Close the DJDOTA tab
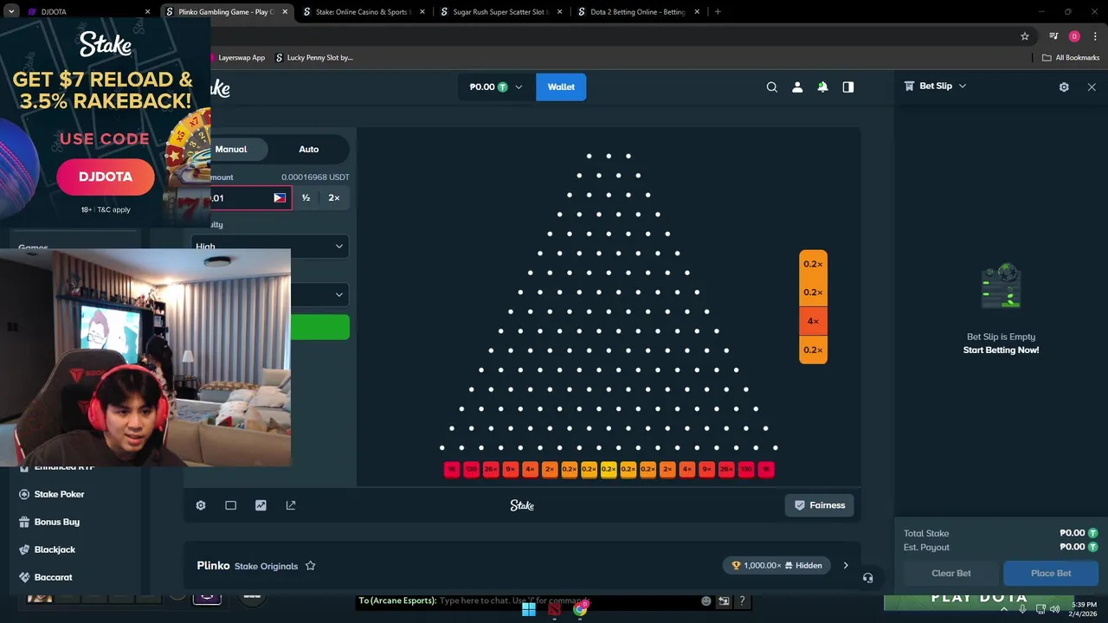 tap(147, 12)
